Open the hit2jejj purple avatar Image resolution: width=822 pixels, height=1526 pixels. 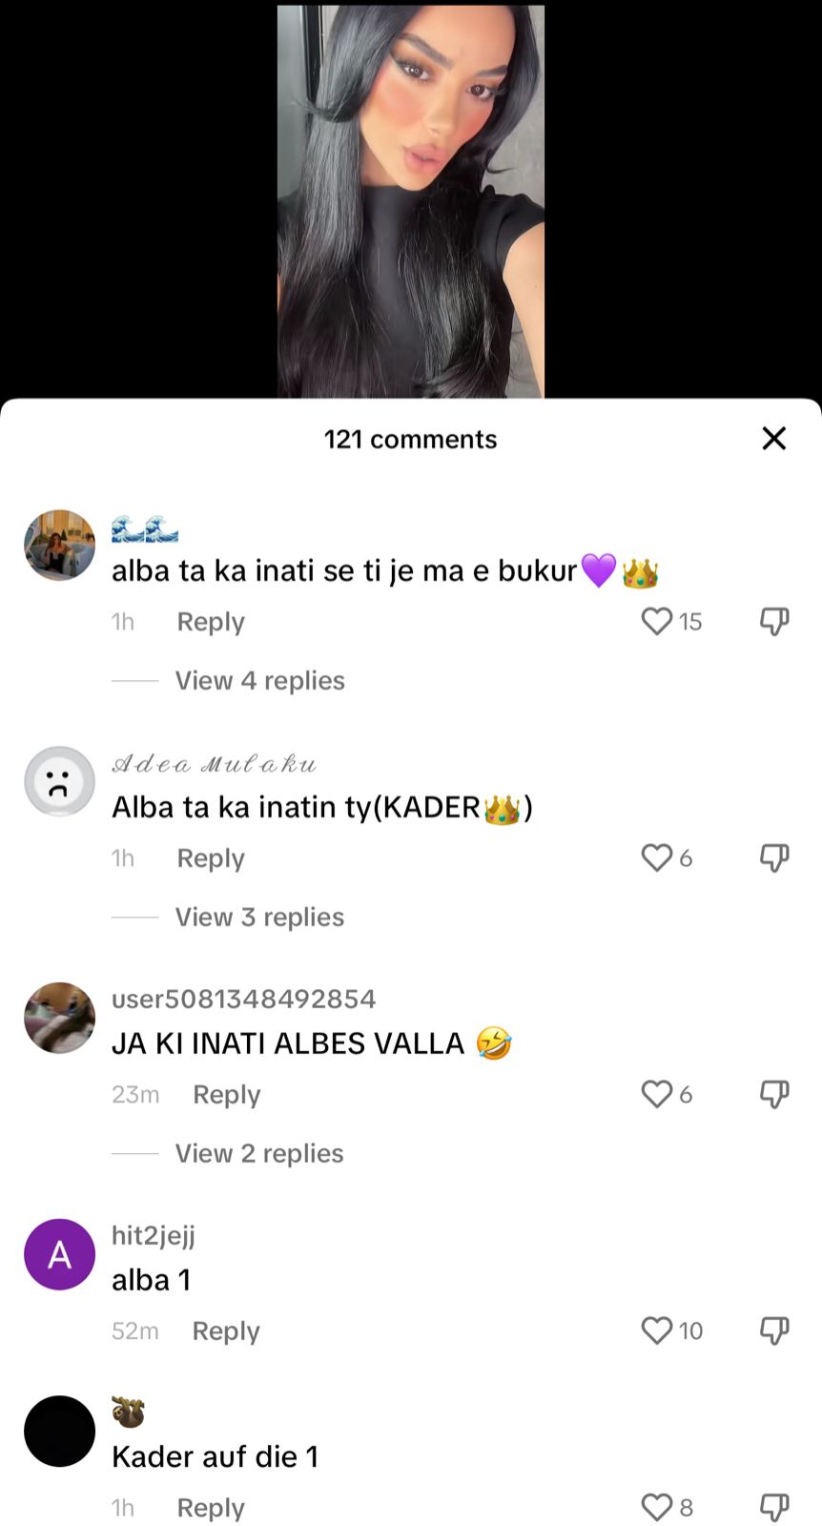(x=59, y=1254)
